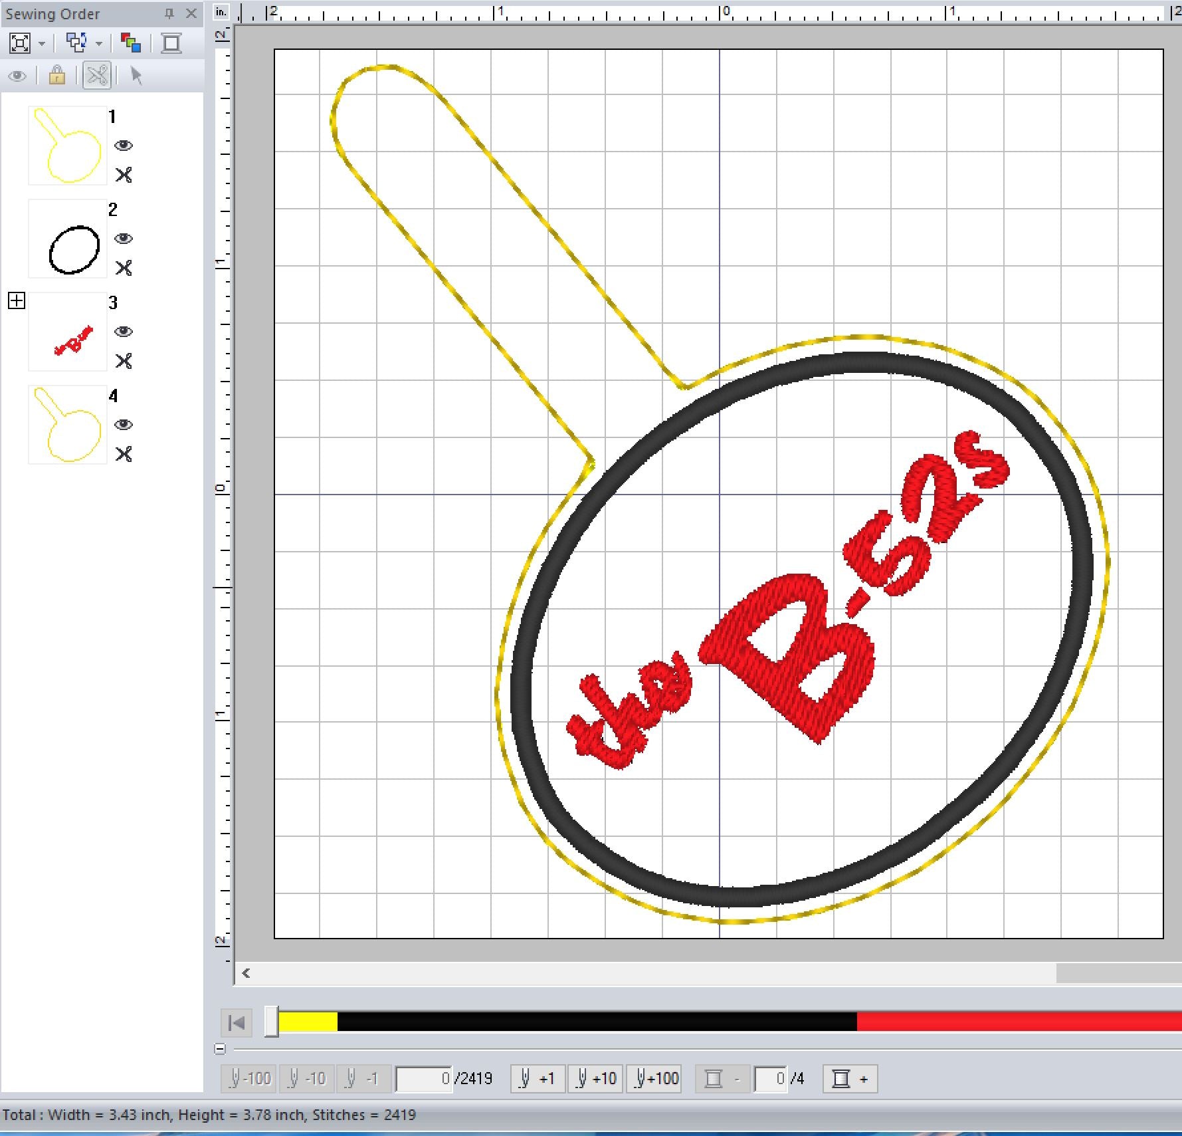The width and height of the screenshot is (1182, 1136).
Task: Expand sewing order item 3 group
Action: [x=17, y=300]
